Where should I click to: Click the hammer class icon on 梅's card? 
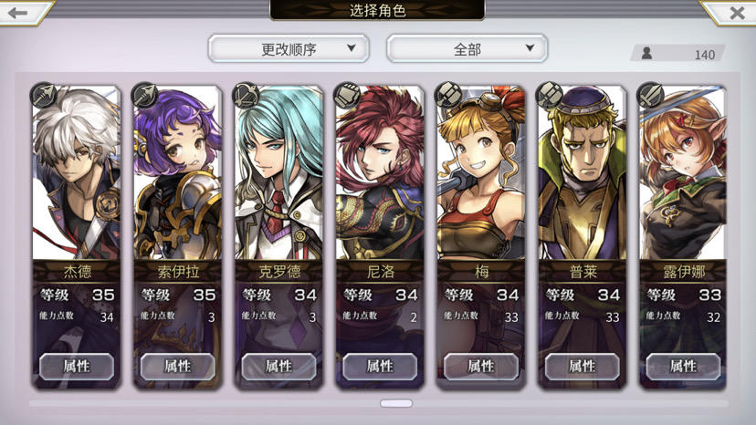(448, 95)
